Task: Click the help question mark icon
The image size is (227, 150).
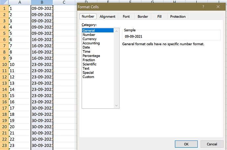Action: (203, 7)
